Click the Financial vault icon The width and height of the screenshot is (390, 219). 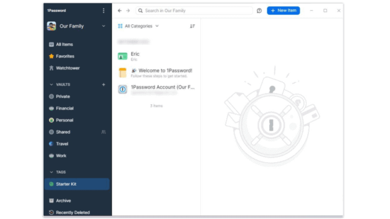click(x=51, y=108)
